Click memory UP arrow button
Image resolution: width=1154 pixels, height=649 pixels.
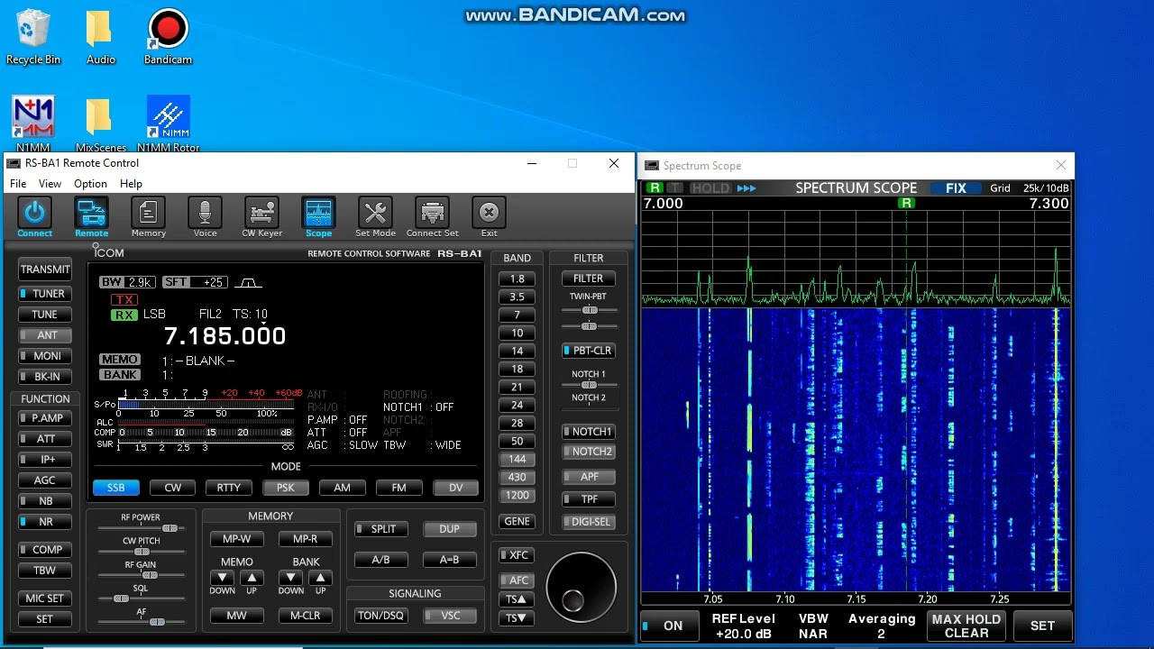click(252, 578)
